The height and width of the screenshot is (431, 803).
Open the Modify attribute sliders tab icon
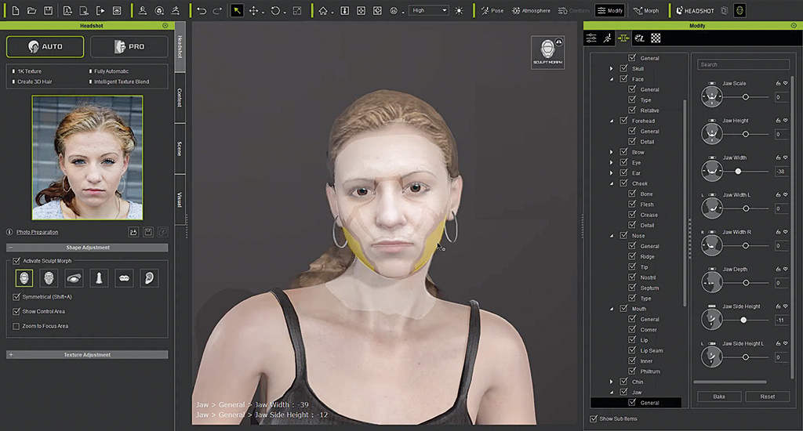coord(591,38)
